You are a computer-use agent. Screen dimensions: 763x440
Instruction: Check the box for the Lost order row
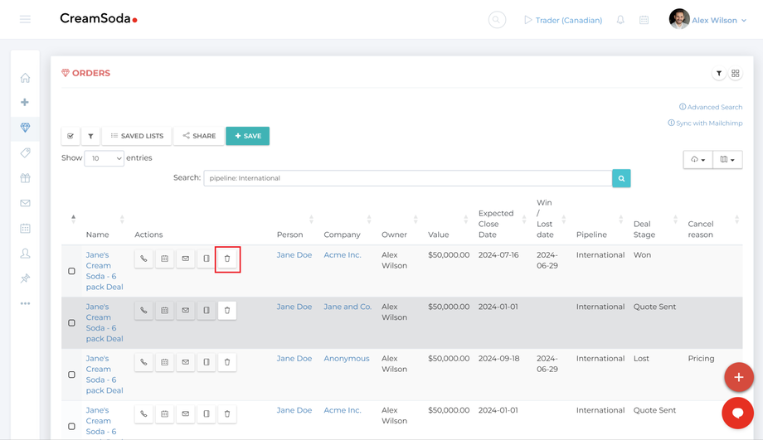[71, 375]
